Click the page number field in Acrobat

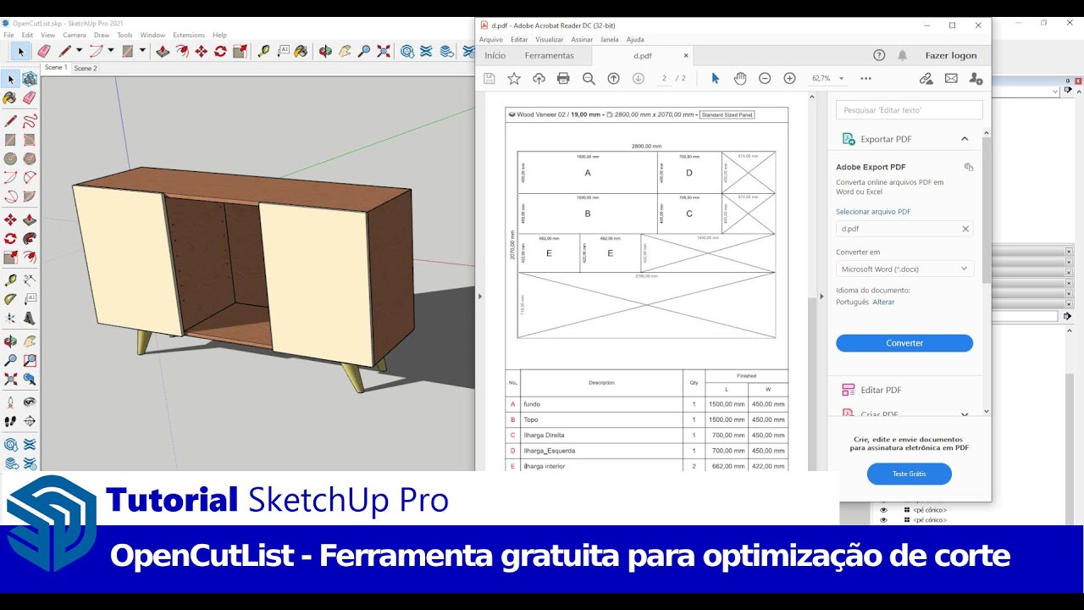(665, 78)
